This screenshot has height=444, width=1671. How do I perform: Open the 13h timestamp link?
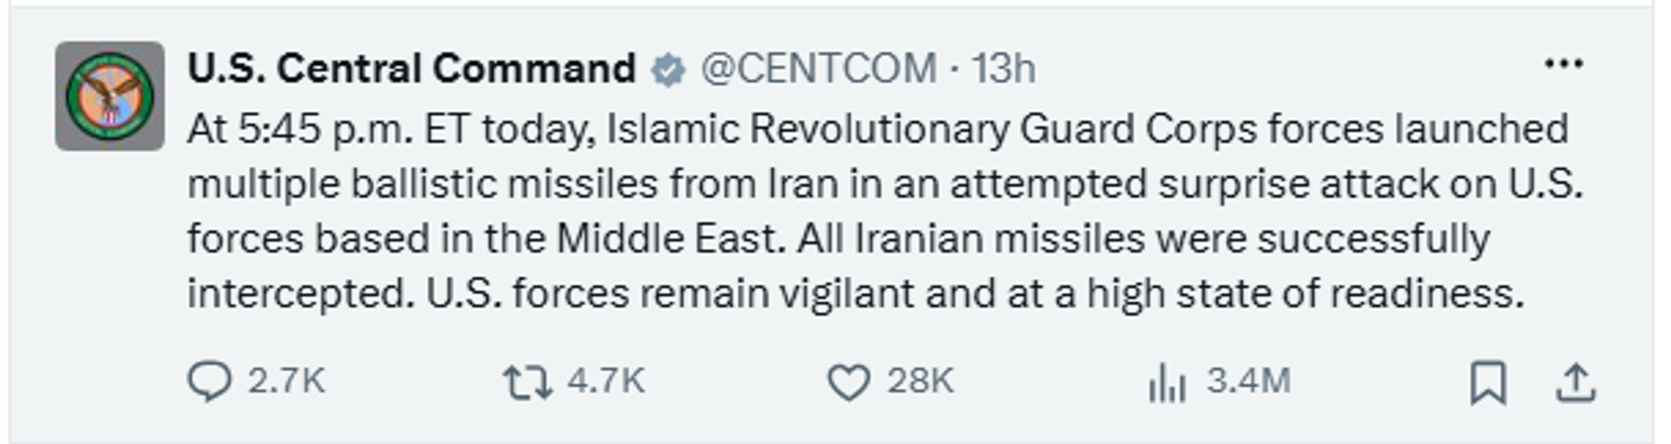tap(1003, 68)
